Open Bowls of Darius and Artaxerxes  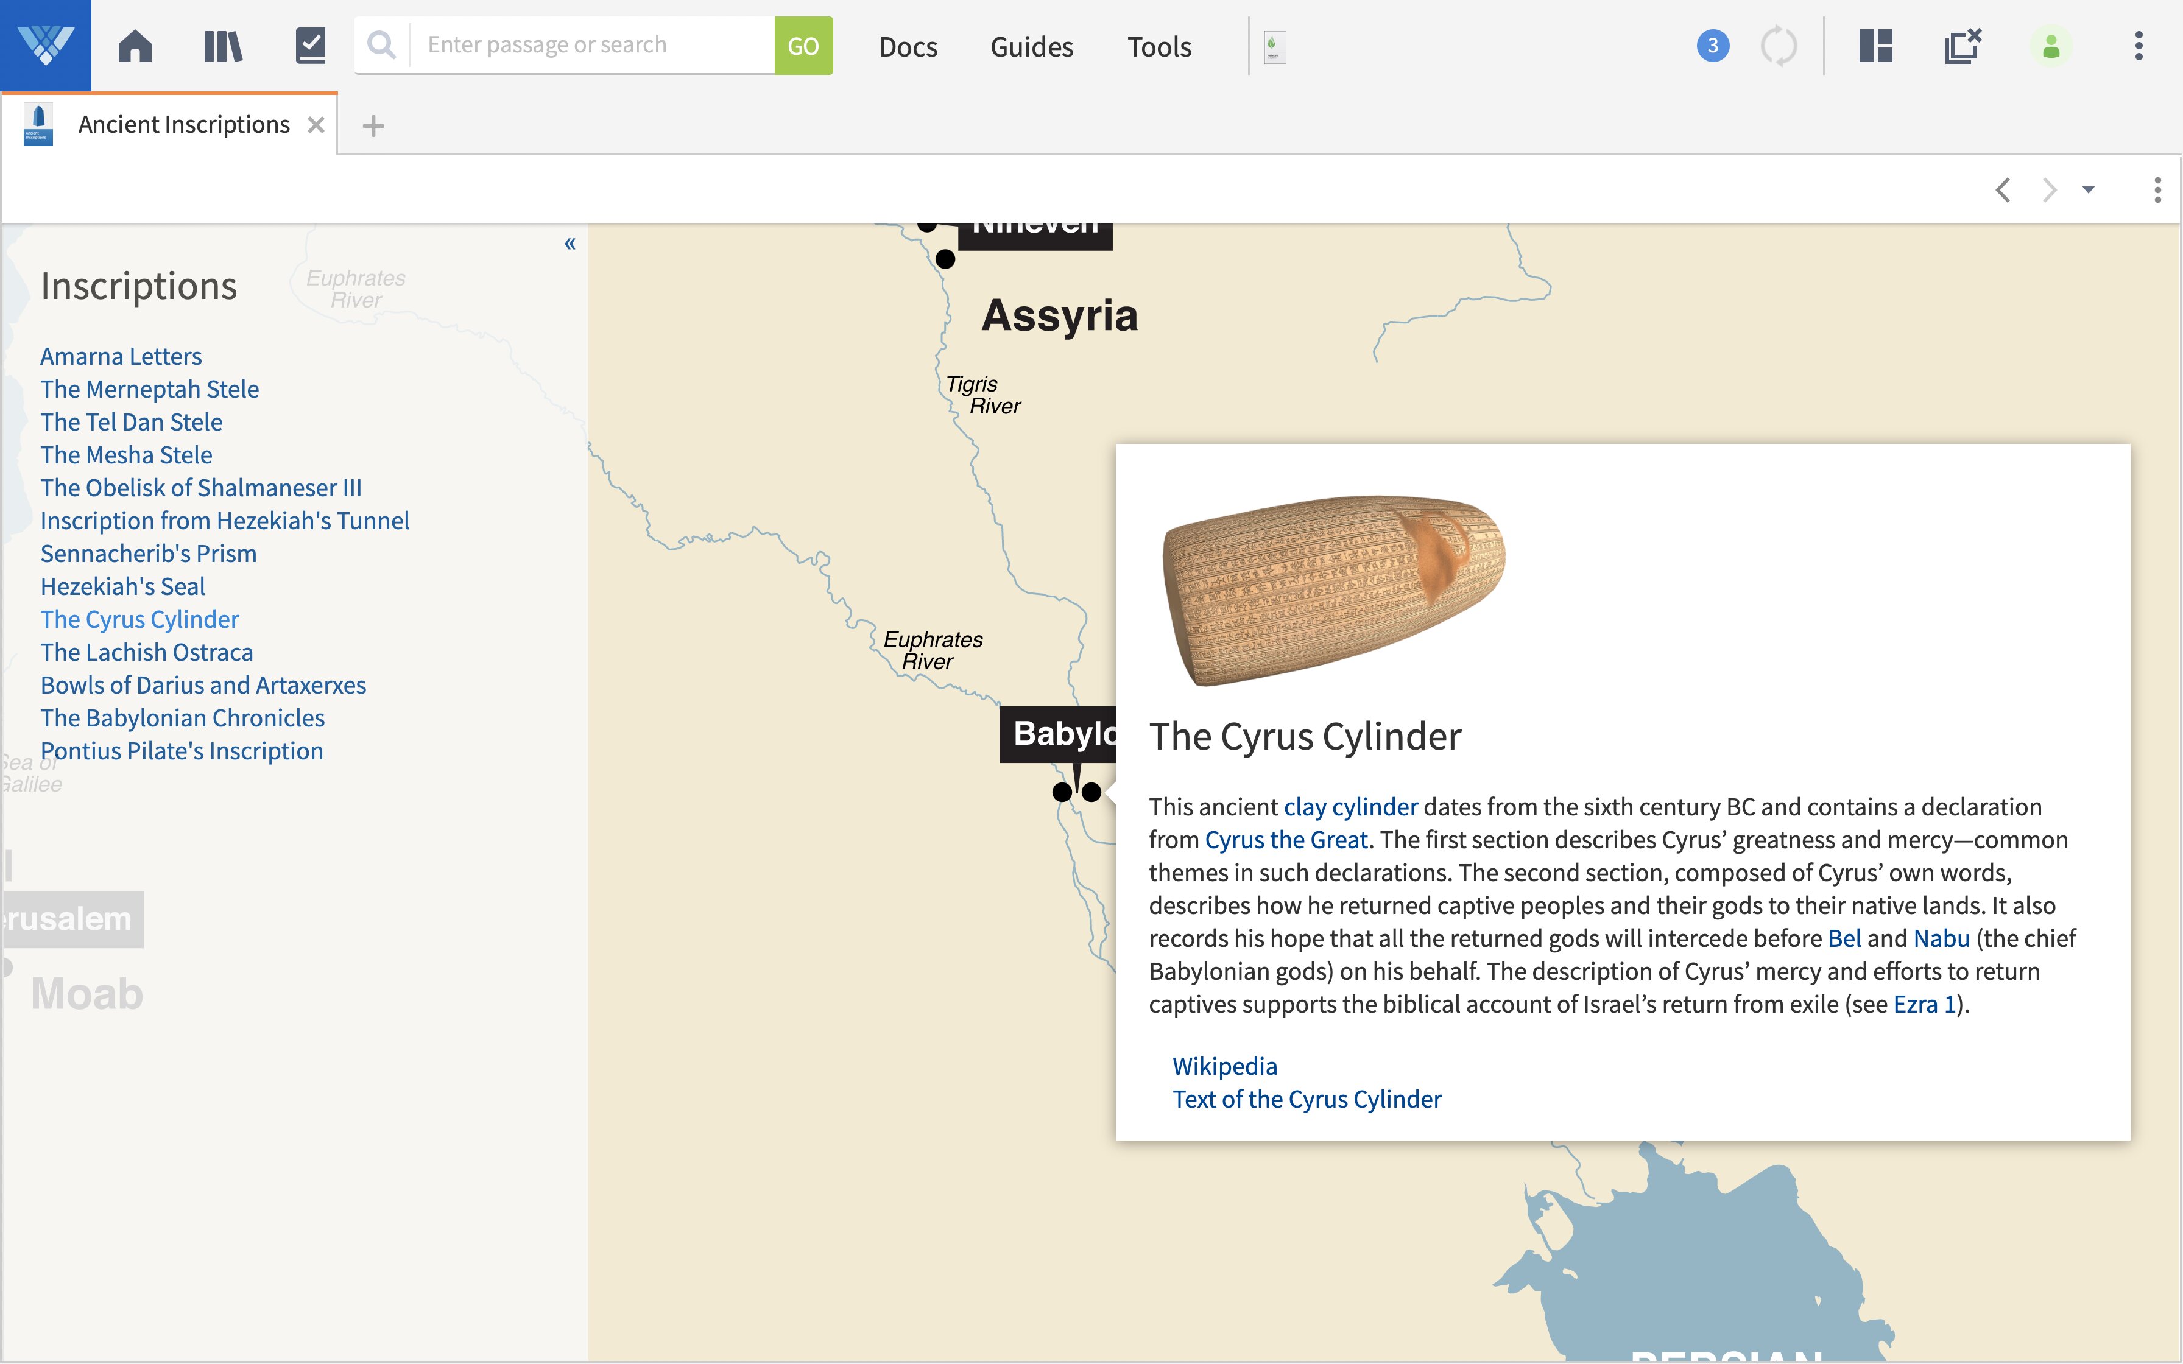[203, 686]
